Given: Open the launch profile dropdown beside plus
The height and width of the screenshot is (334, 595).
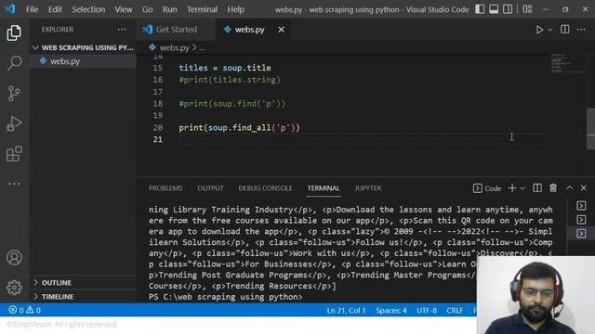Looking at the screenshot, I should (522, 188).
